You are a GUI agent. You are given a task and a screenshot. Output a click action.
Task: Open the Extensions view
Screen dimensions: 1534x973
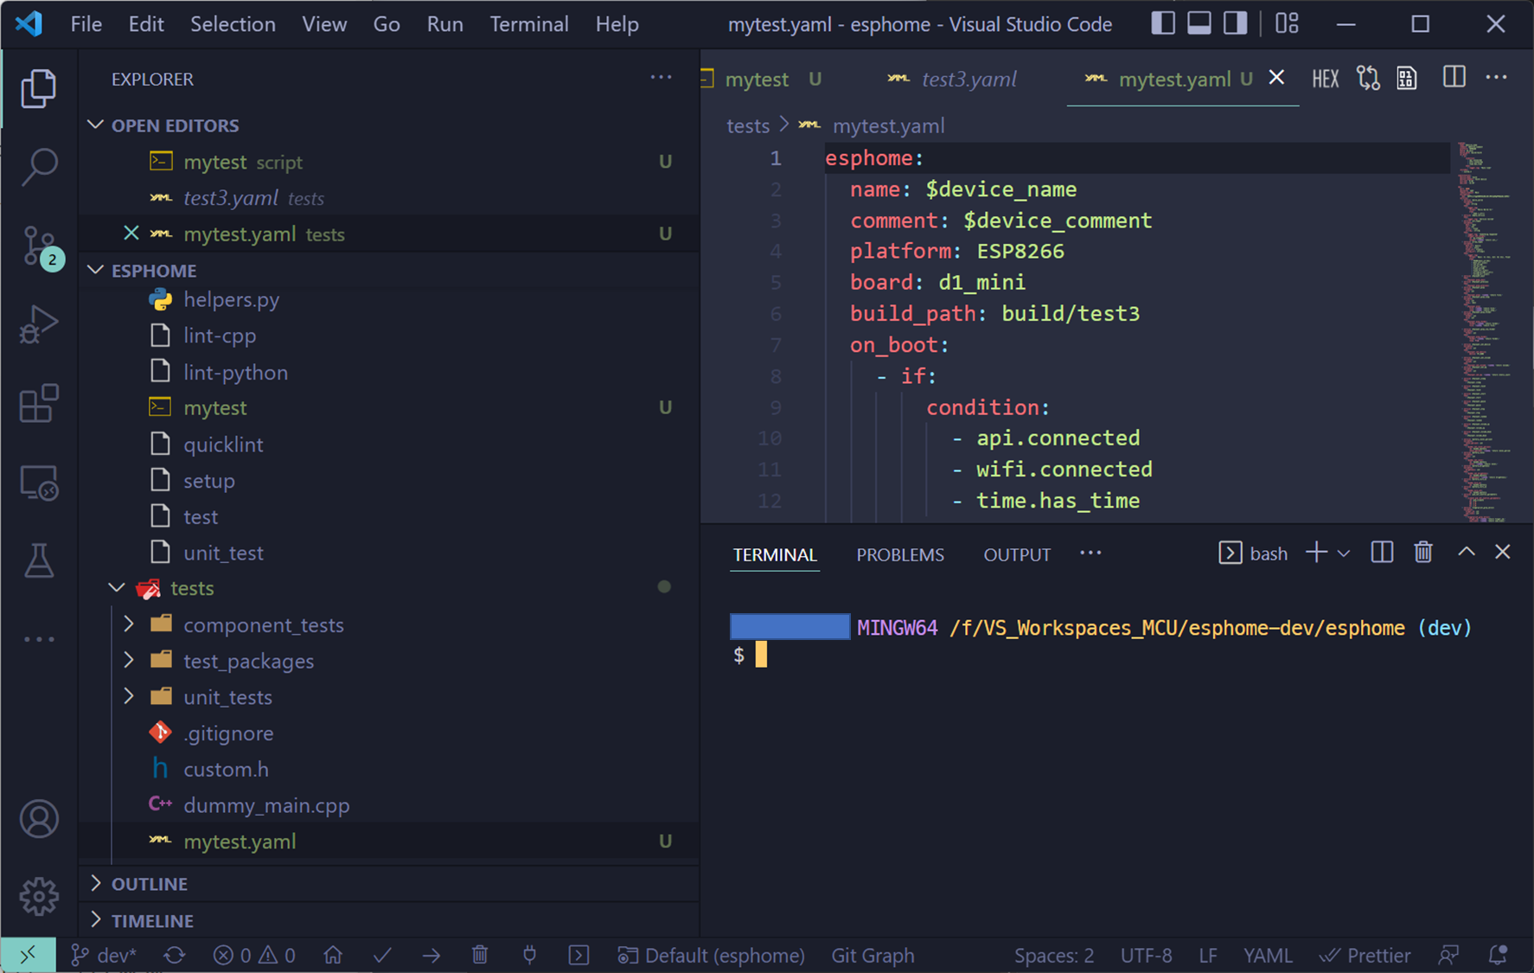(x=39, y=403)
